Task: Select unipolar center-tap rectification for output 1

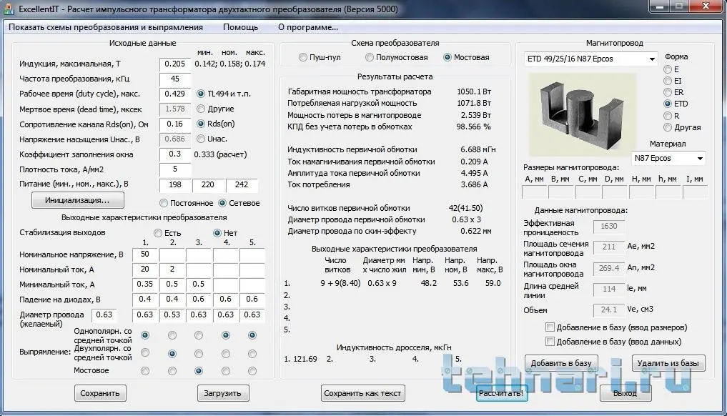Action: [145, 335]
